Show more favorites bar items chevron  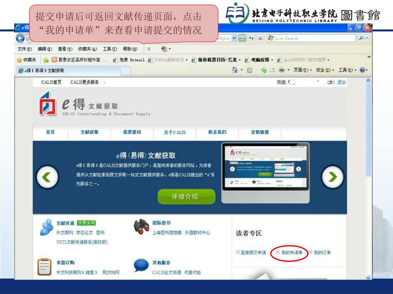click(369, 57)
